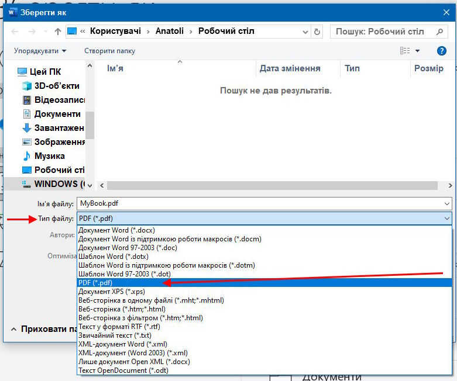
Task: Select Цей ПК in navigation tree
Action: [45, 72]
